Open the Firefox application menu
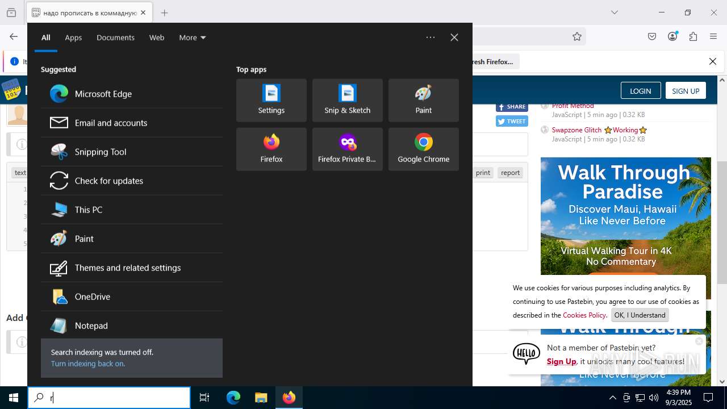 [713, 36]
